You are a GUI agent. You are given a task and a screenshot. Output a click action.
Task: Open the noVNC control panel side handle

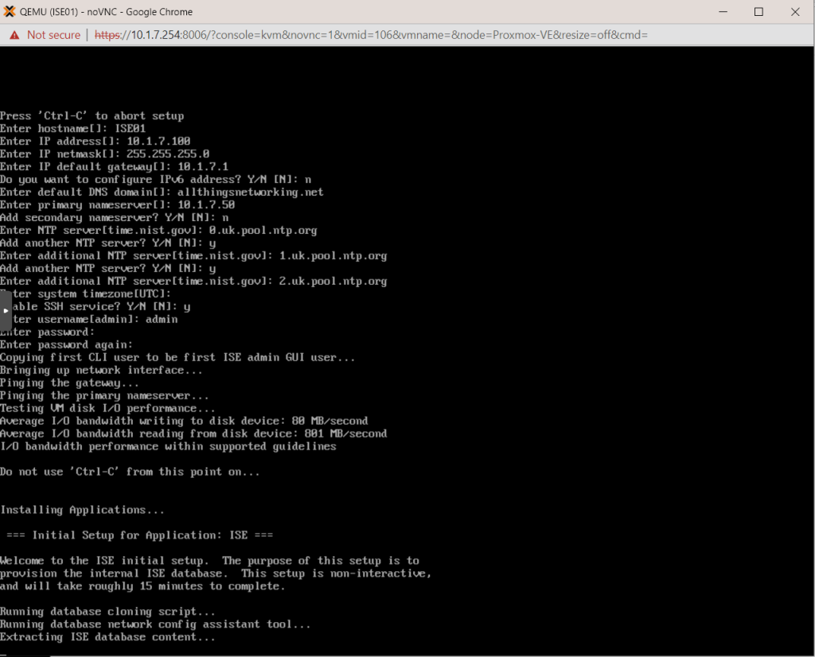click(6, 310)
